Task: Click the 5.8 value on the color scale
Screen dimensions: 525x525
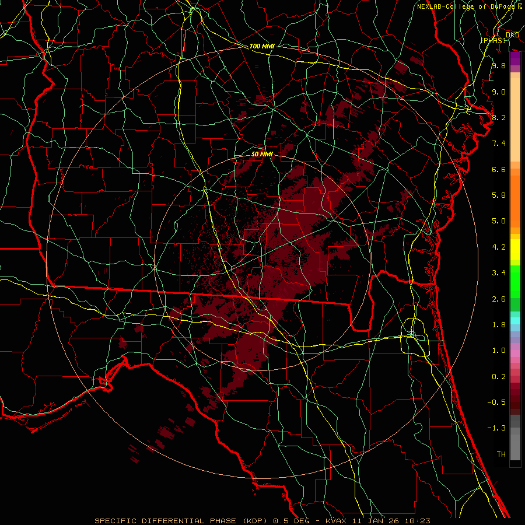Action: 499,195
